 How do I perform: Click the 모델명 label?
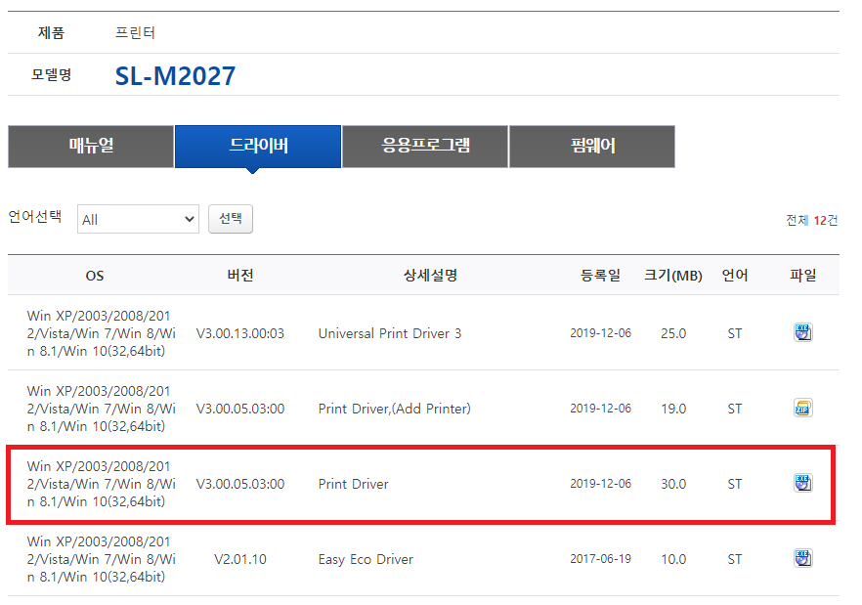click(51, 75)
